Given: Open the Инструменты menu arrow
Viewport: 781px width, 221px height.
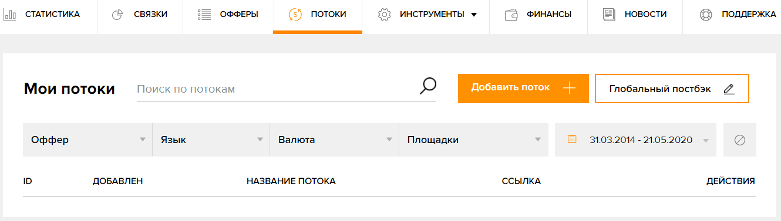Looking at the screenshot, I should (474, 15).
